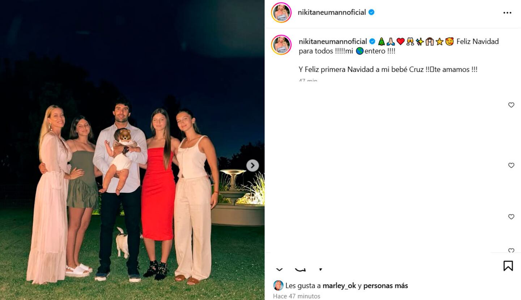The image size is (521, 300).
Task: Click nikitaneumannoficial username in caption
Action: click(333, 42)
